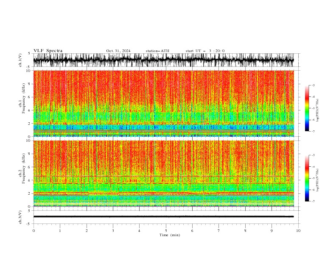Click the "-4" label on ch.2 colorbar
Viewport: 336px width, 259px height.
(313, 167)
